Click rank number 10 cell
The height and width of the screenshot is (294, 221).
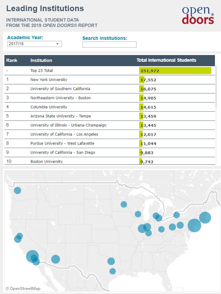pyautogui.click(x=9, y=161)
